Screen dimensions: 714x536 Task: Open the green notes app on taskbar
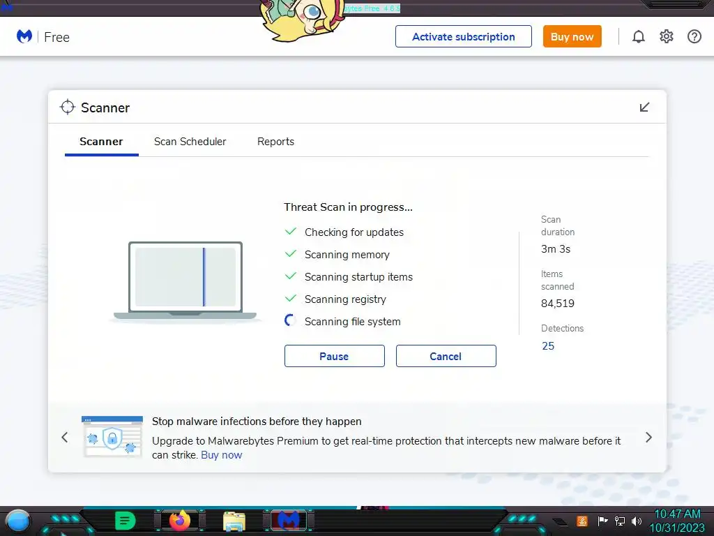point(125,521)
